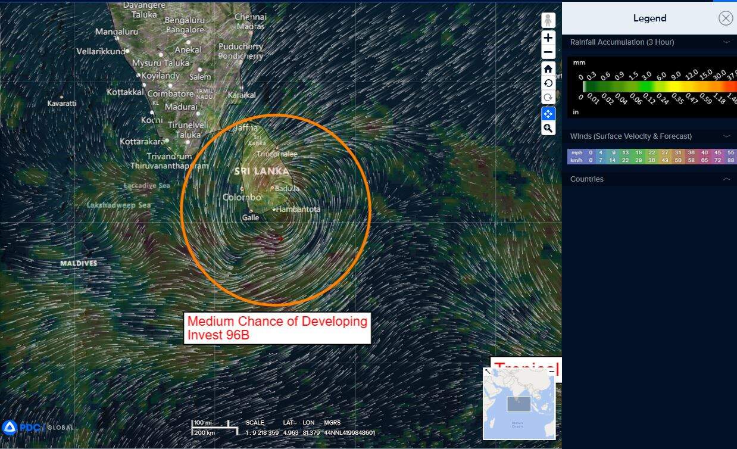This screenshot has height=449, width=737.
Task: Go back to the previous map extent
Action: click(548, 83)
